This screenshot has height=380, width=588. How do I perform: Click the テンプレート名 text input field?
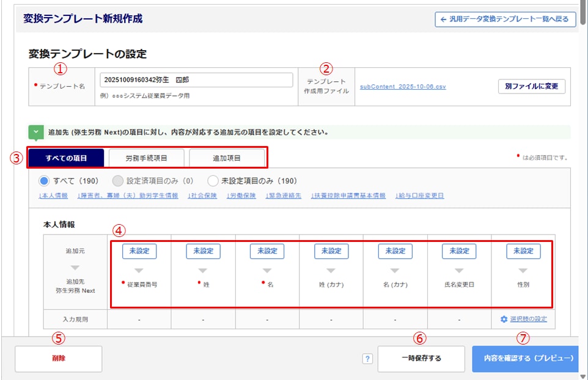[196, 80]
